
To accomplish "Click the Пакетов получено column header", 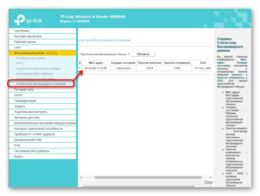I will (149, 63).
